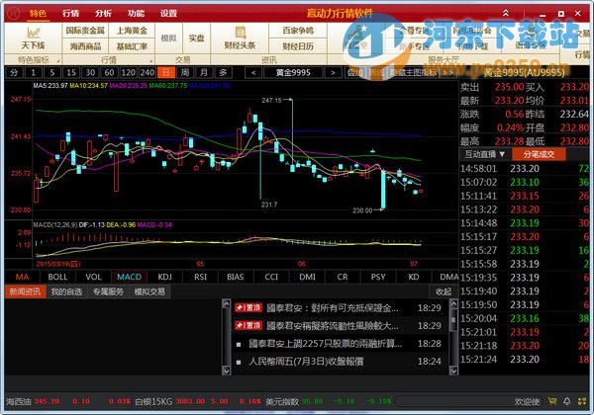Expand indicator list with >> button
Viewport: 594px width, 415px height.
click(447, 72)
